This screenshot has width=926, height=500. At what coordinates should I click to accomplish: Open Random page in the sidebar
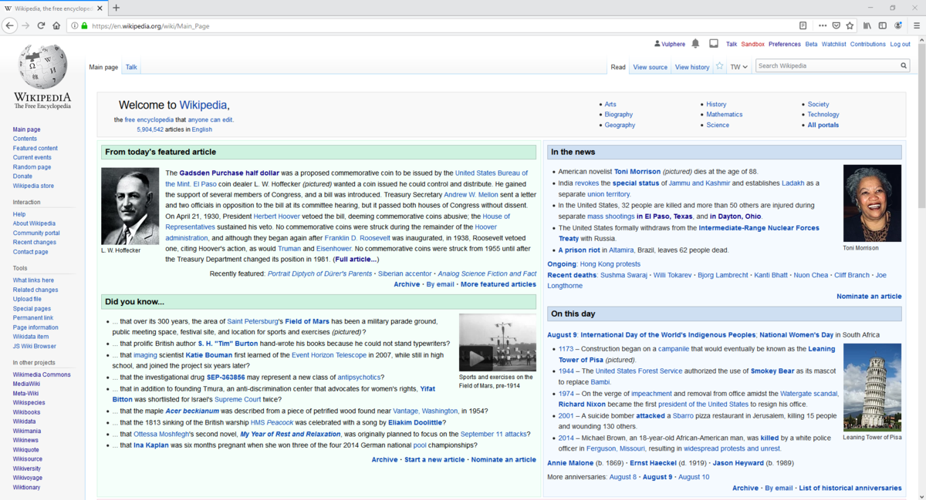coord(32,167)
